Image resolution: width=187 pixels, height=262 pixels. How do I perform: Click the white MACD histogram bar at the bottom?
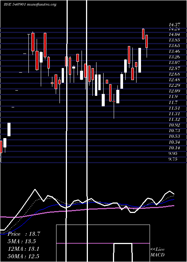(123, 252)
